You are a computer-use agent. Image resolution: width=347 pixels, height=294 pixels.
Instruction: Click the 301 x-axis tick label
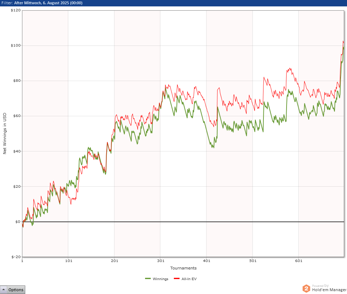point(161,261)
